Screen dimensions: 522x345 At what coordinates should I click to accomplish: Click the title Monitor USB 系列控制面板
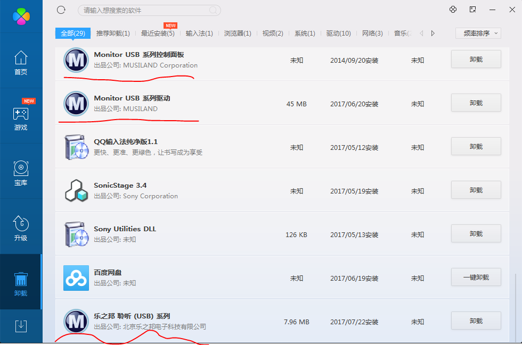(x=139, y=55)
